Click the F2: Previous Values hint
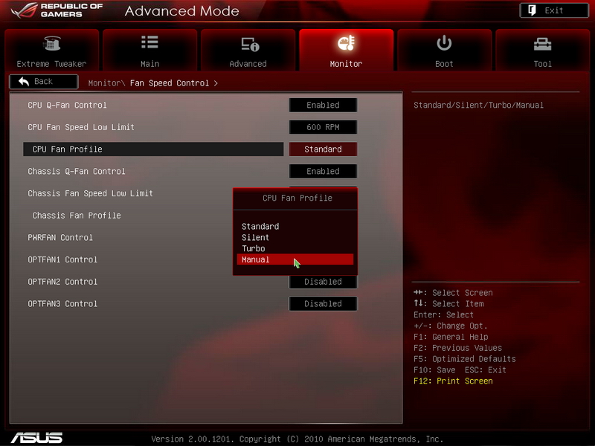 point(457,348)
